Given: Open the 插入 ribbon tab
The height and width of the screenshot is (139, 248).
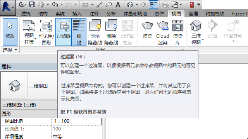Looking at the screenshot, I should click(x=77, y=14).
